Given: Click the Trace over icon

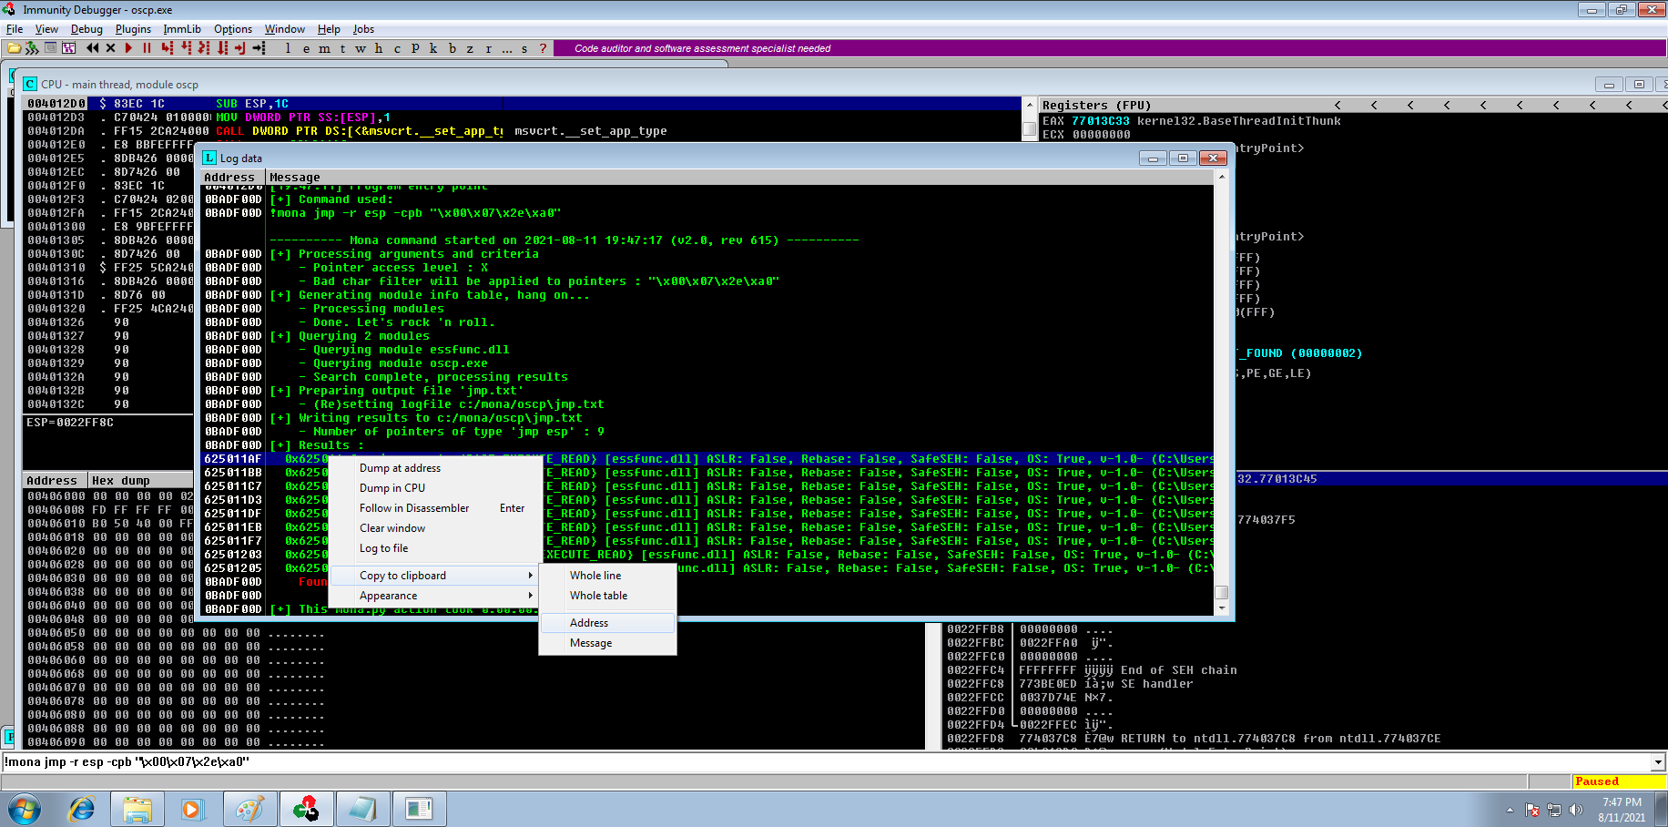Looking at the screenshot, I should [222, 48].
